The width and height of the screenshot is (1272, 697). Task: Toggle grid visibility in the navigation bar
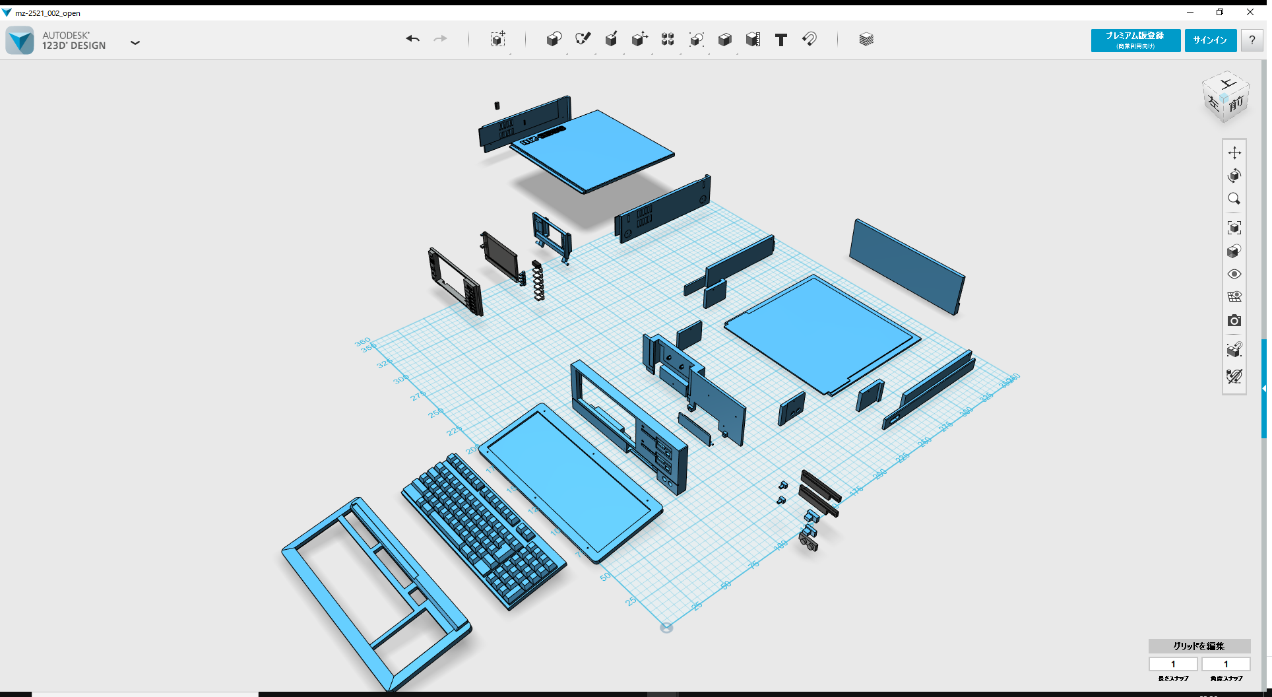[1234, 296]
